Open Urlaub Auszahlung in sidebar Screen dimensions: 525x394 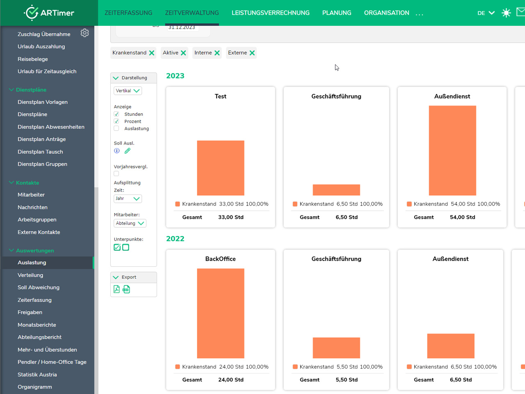tap(41, 46)
